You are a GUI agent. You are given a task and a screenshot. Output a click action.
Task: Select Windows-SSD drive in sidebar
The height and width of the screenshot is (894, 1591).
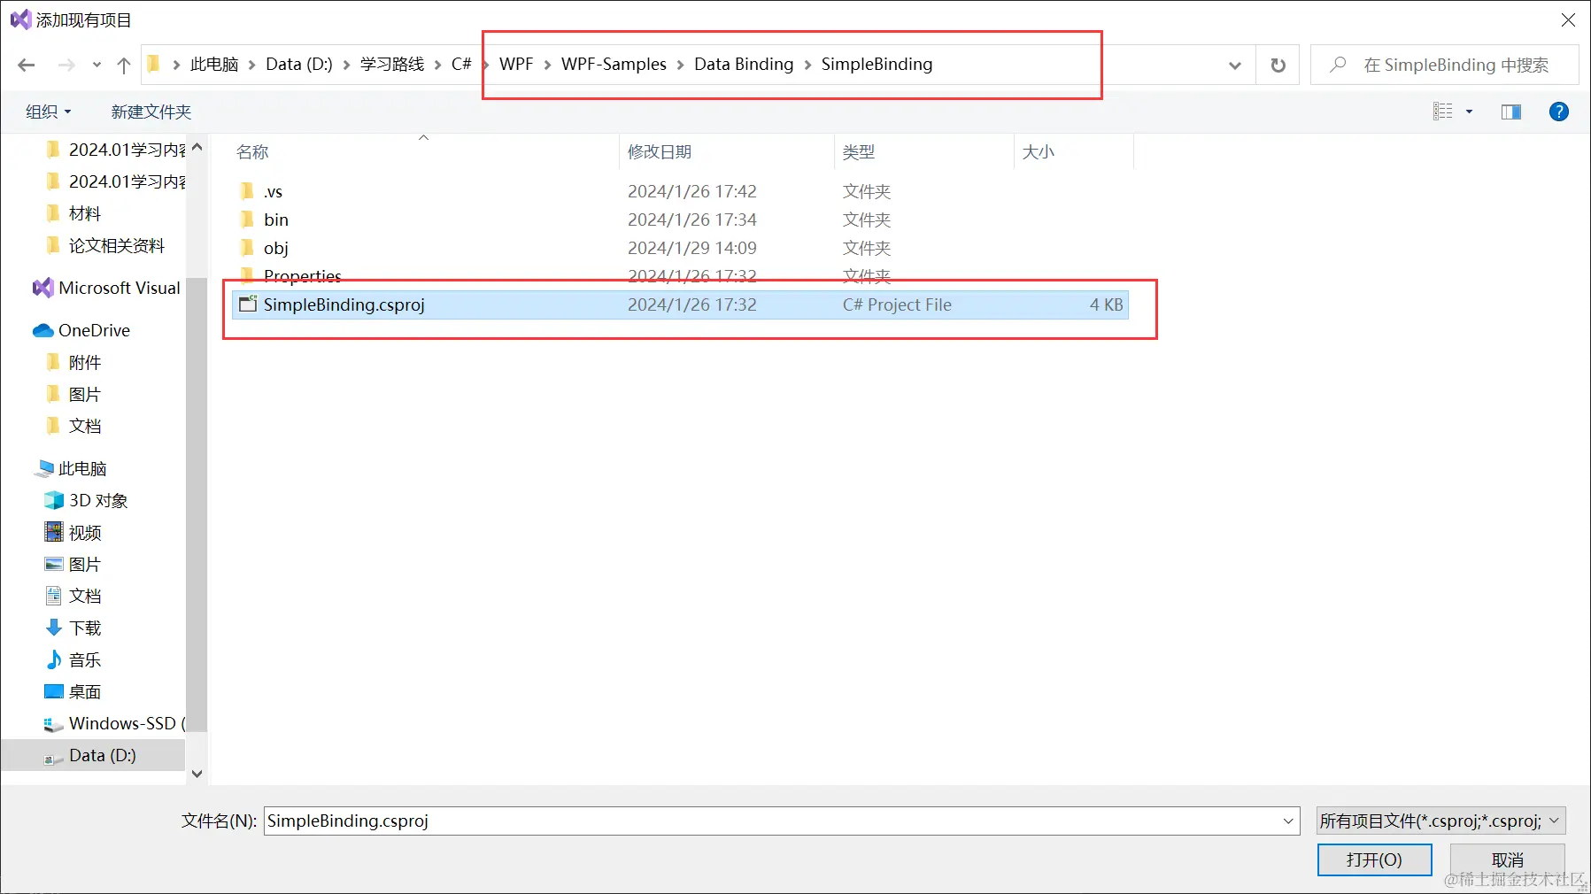click(115, 723)
